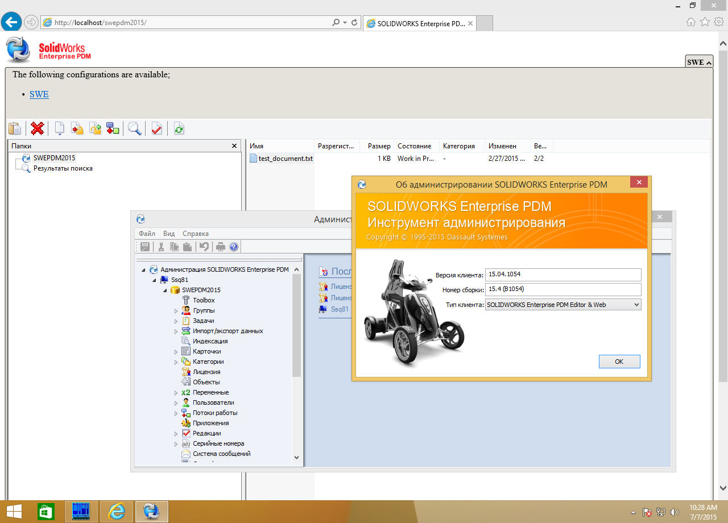Sort by Размер column header

(x=377, y=146)
